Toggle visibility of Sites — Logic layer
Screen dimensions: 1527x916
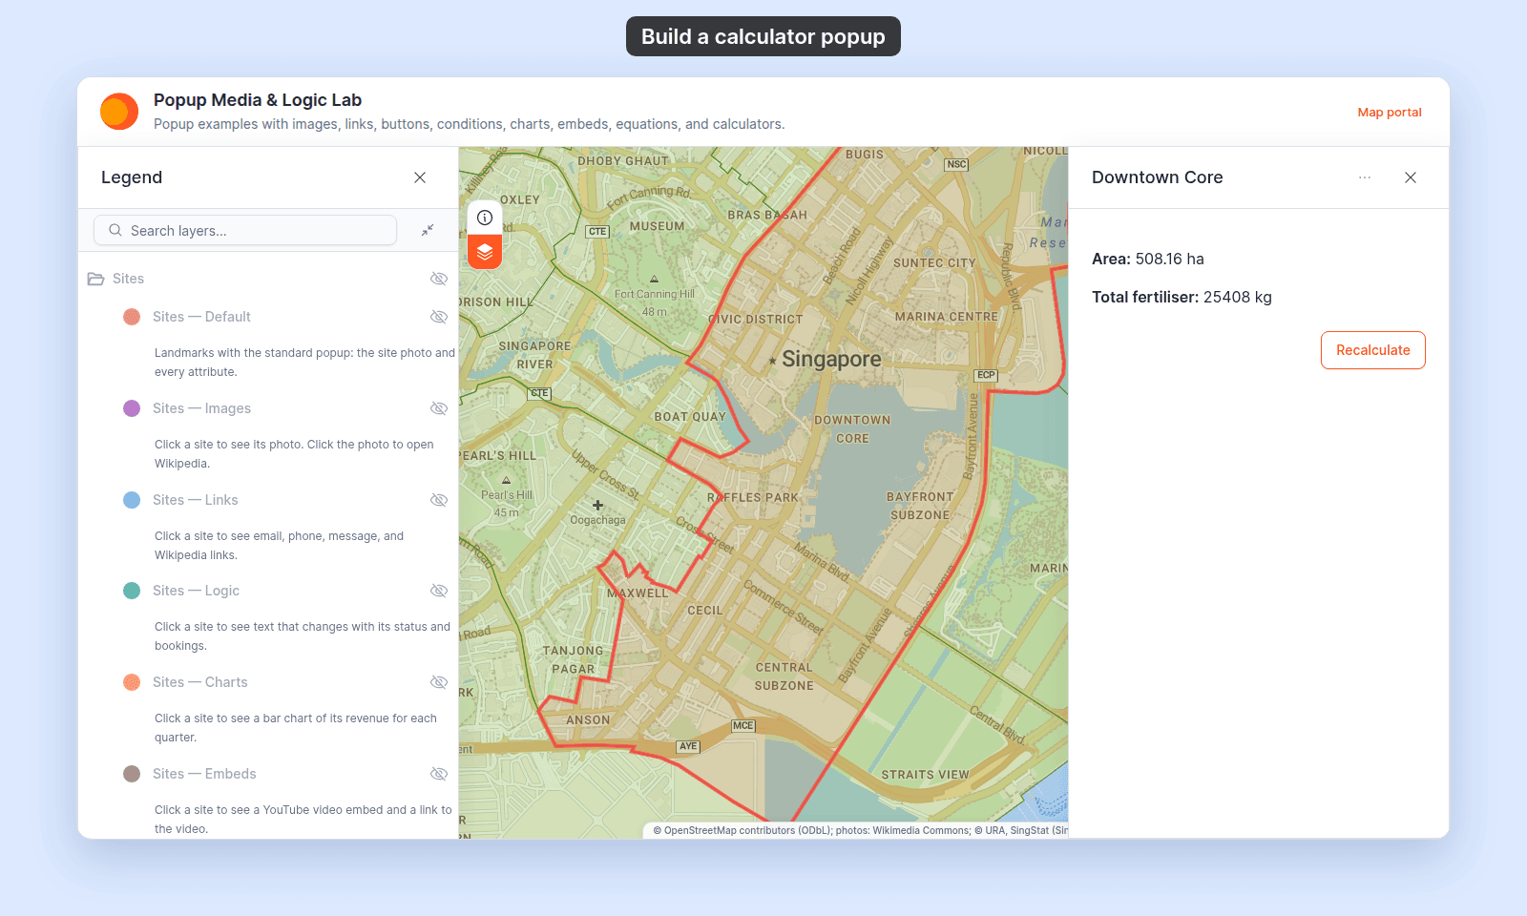click(439, 591)
